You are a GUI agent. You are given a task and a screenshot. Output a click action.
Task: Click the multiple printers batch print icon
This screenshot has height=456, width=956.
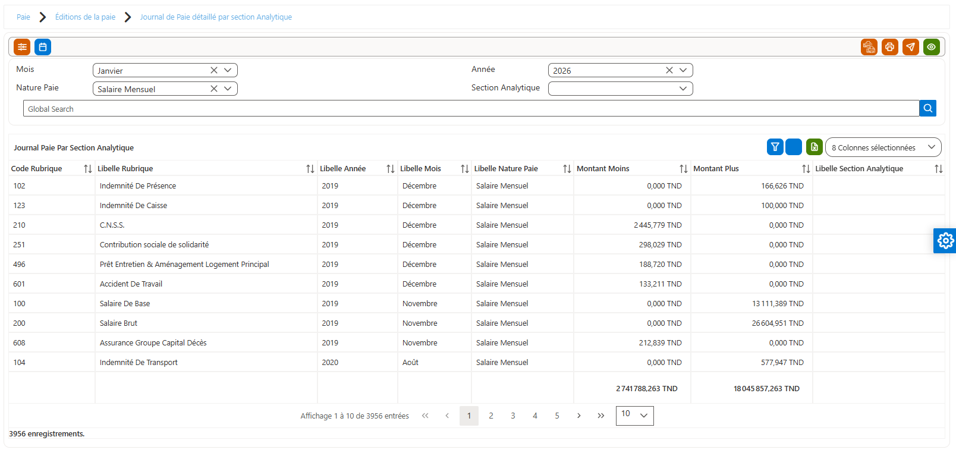tap(869, 47)
